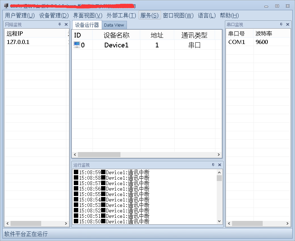Viewport: 295px width, 241px height.
Task: Open the 外部工具(T) menu
Action: click(121, 15)
